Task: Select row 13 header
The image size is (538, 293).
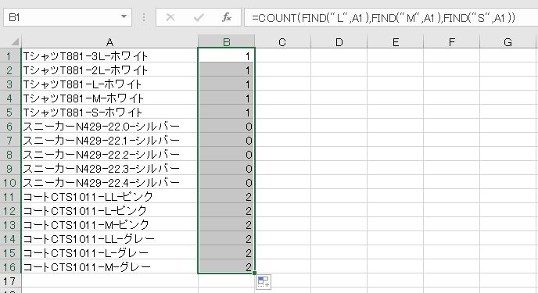Action: pos(10,224)
